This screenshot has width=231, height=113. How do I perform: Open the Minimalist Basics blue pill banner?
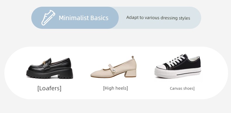point(75,18)
